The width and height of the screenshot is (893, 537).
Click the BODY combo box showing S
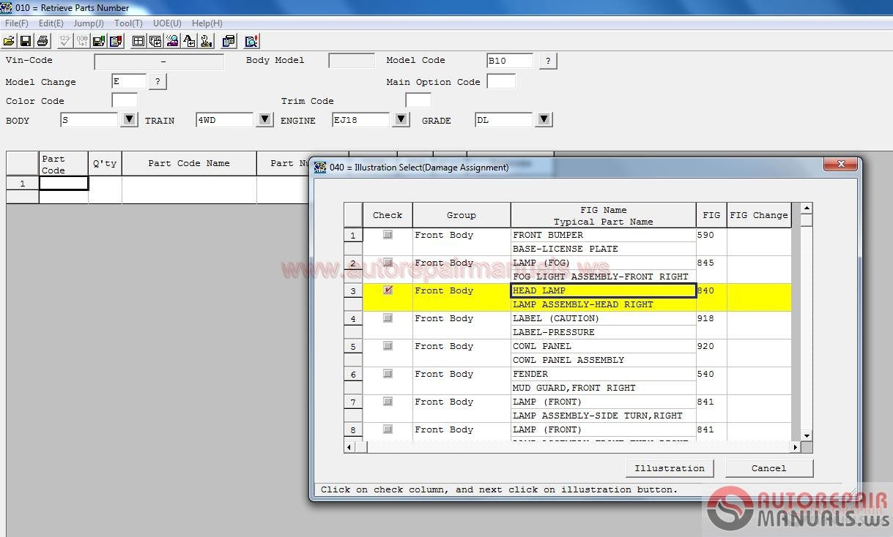89,120
